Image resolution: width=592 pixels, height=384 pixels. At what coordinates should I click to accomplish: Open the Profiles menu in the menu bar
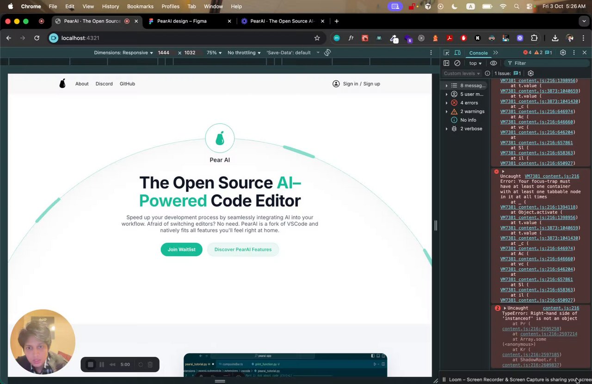pos(170,6)
